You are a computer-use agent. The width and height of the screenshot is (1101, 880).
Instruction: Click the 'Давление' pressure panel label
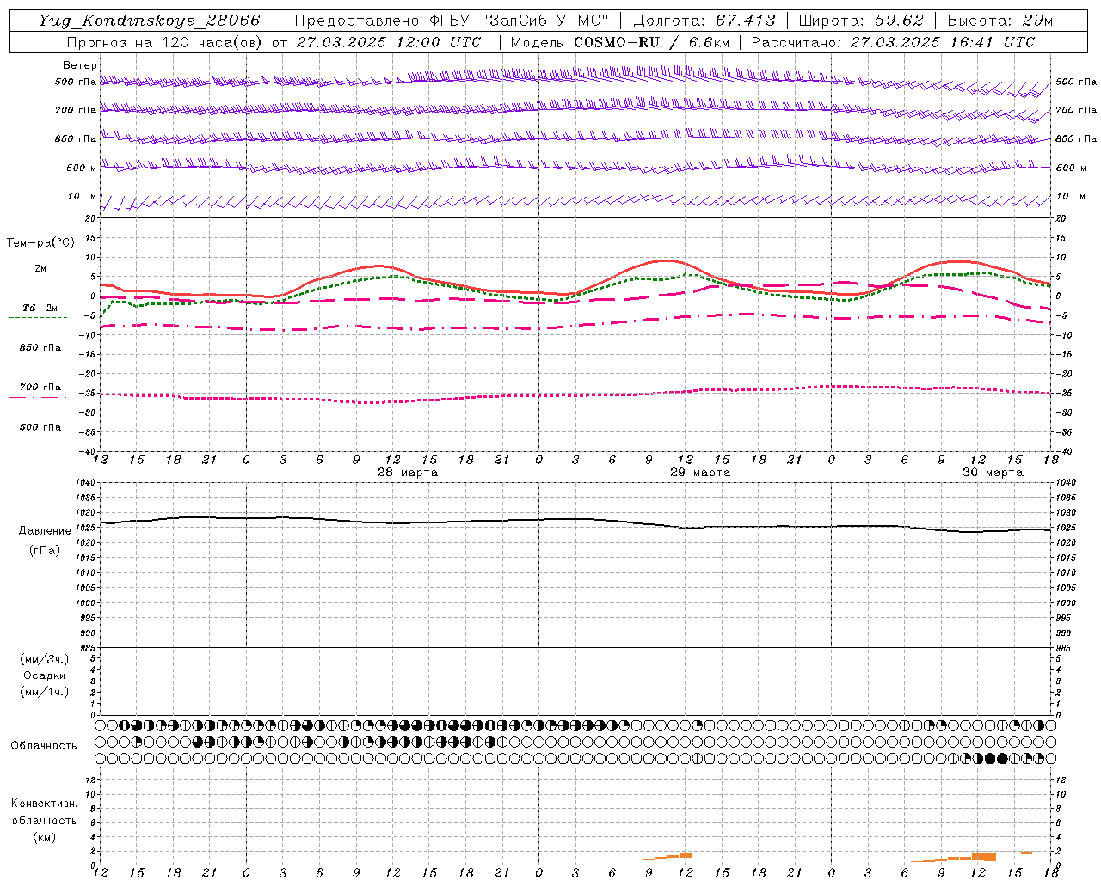tap(45, 531)
